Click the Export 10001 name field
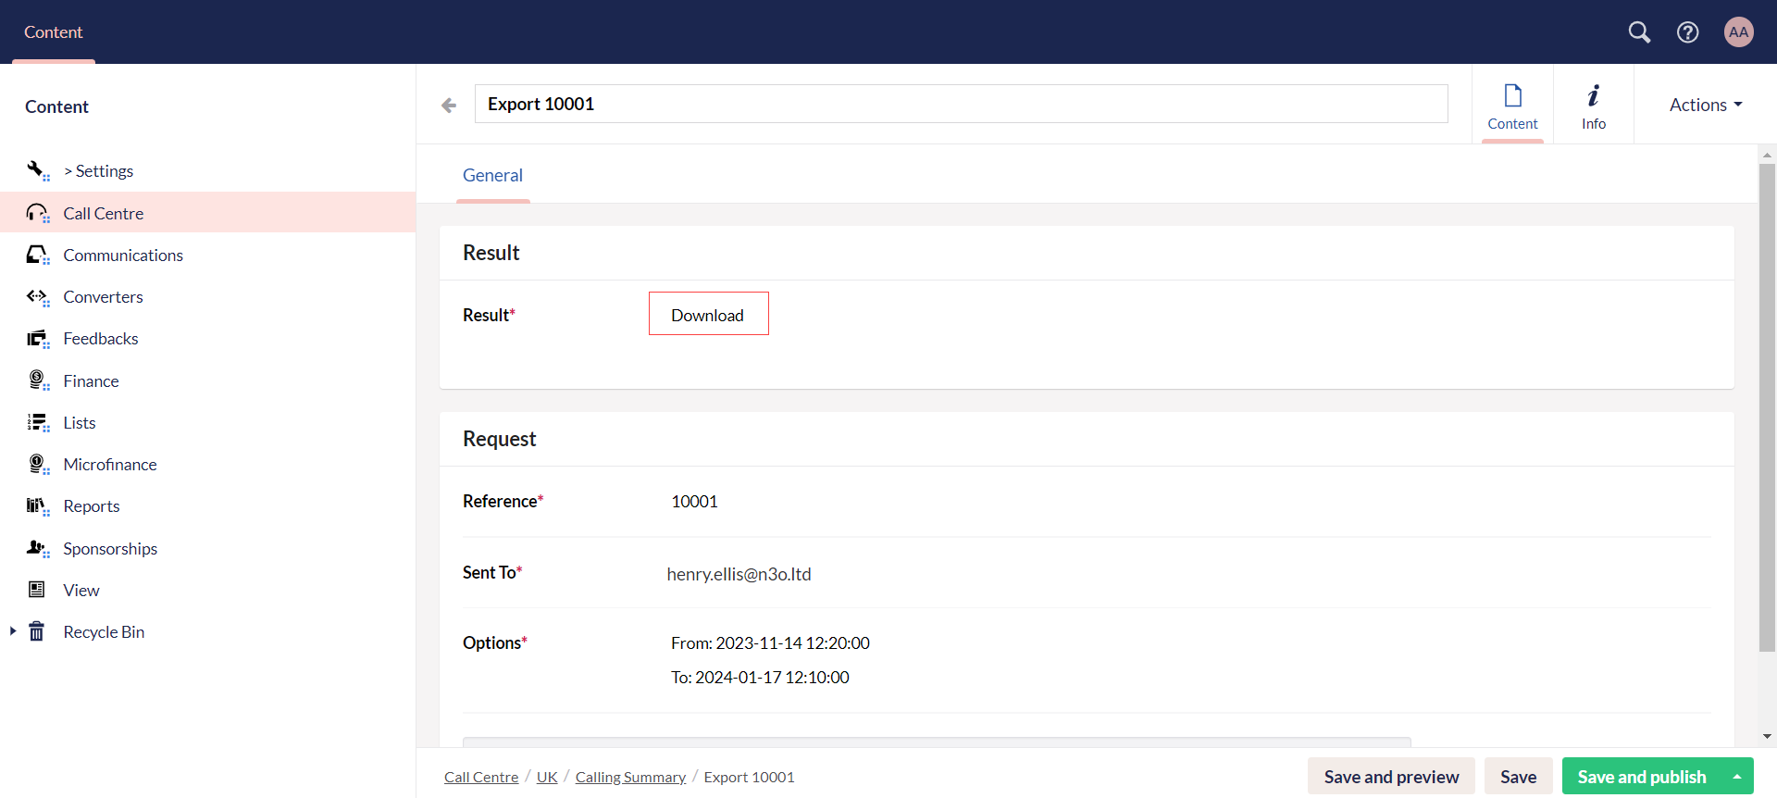Image resolution: width=1777 pixels, height=798 pixels. click(x=961, y=104)
